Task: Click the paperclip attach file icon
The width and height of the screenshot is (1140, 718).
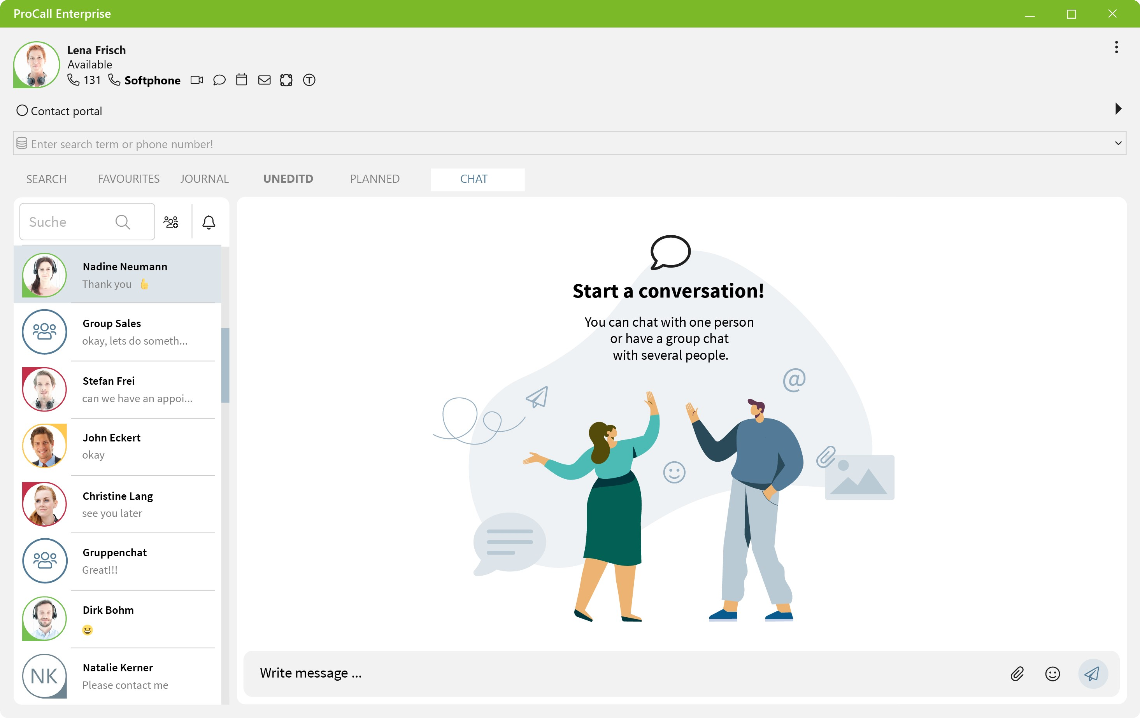Action: [x=1017, y=673]
